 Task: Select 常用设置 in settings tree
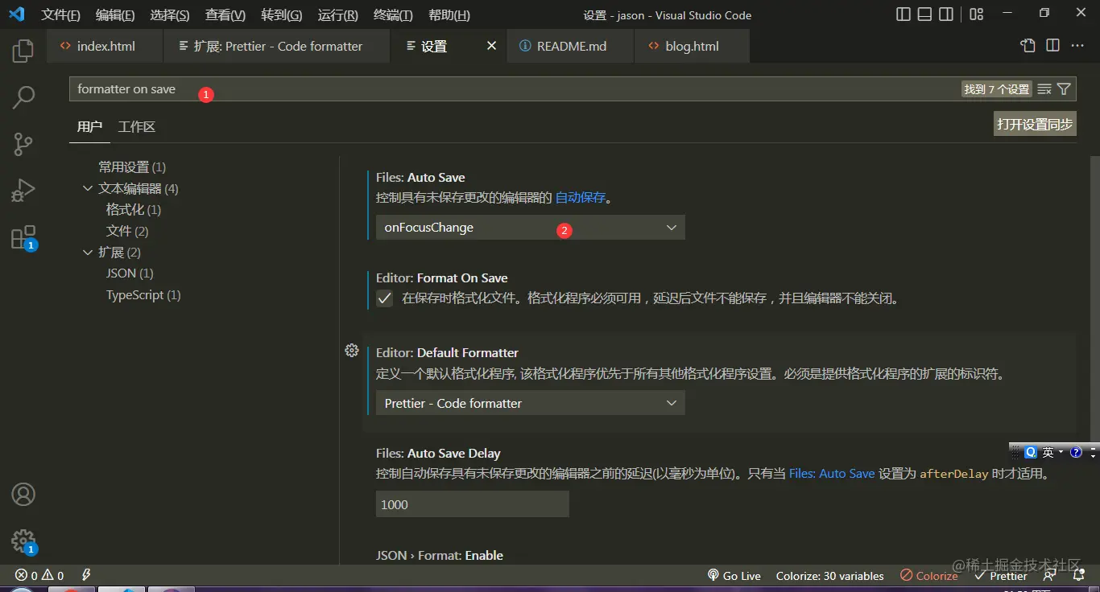tap(132, 166)
